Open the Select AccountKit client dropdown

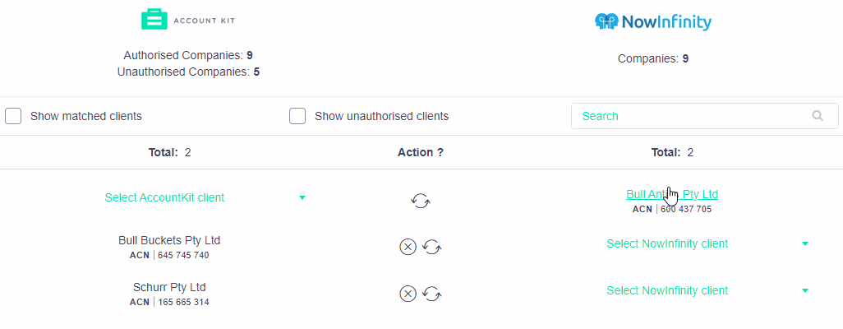point(164,197)
